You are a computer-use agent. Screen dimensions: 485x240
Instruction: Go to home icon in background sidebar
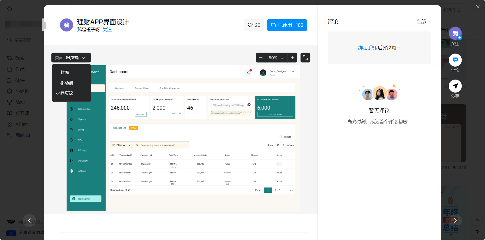point(10,9)
